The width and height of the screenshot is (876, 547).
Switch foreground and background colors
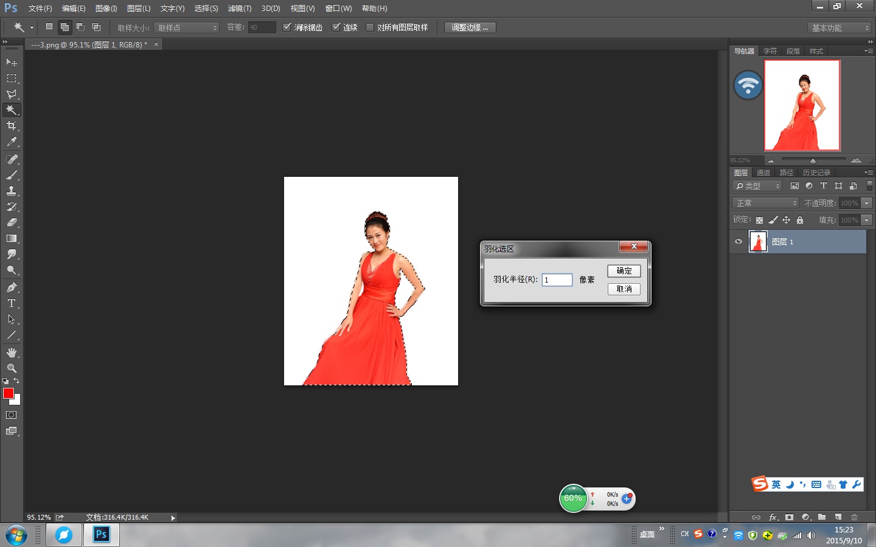tap(16, 381)
